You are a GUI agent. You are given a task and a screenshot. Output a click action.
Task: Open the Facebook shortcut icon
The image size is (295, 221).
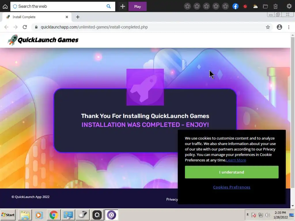click(x=235, y=6)
